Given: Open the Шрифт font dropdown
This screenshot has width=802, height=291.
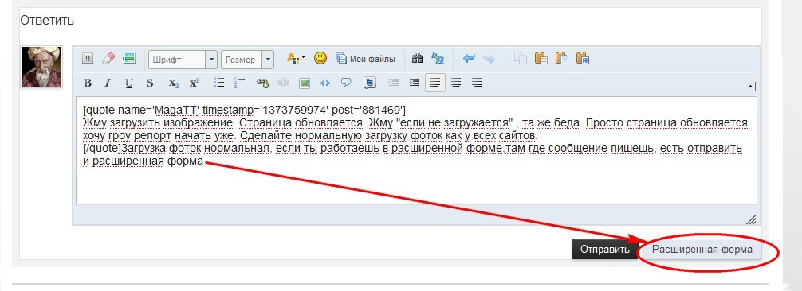Looking at the screenshot, I should pos(183,60).
